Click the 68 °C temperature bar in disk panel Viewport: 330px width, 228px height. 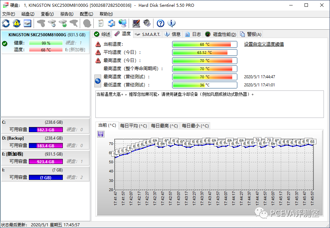click(x=46, y=50)
